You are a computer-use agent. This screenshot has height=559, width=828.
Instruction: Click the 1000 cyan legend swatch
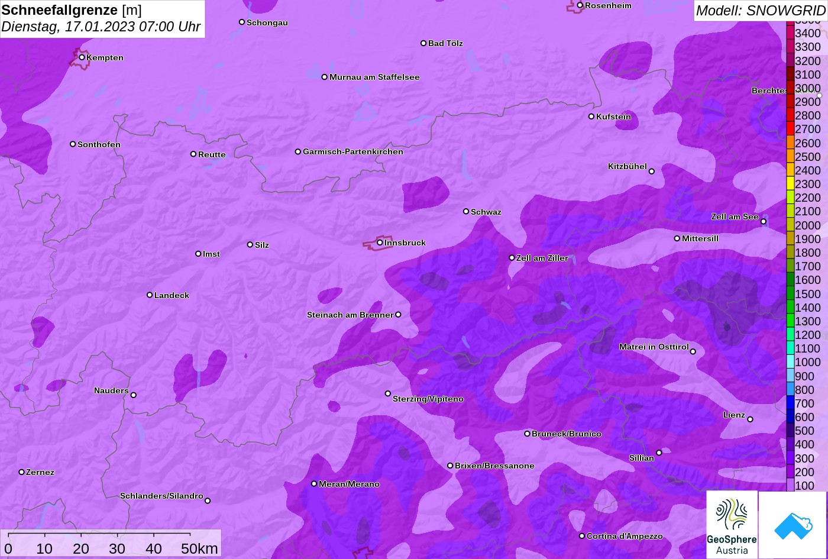coord(790,361)
